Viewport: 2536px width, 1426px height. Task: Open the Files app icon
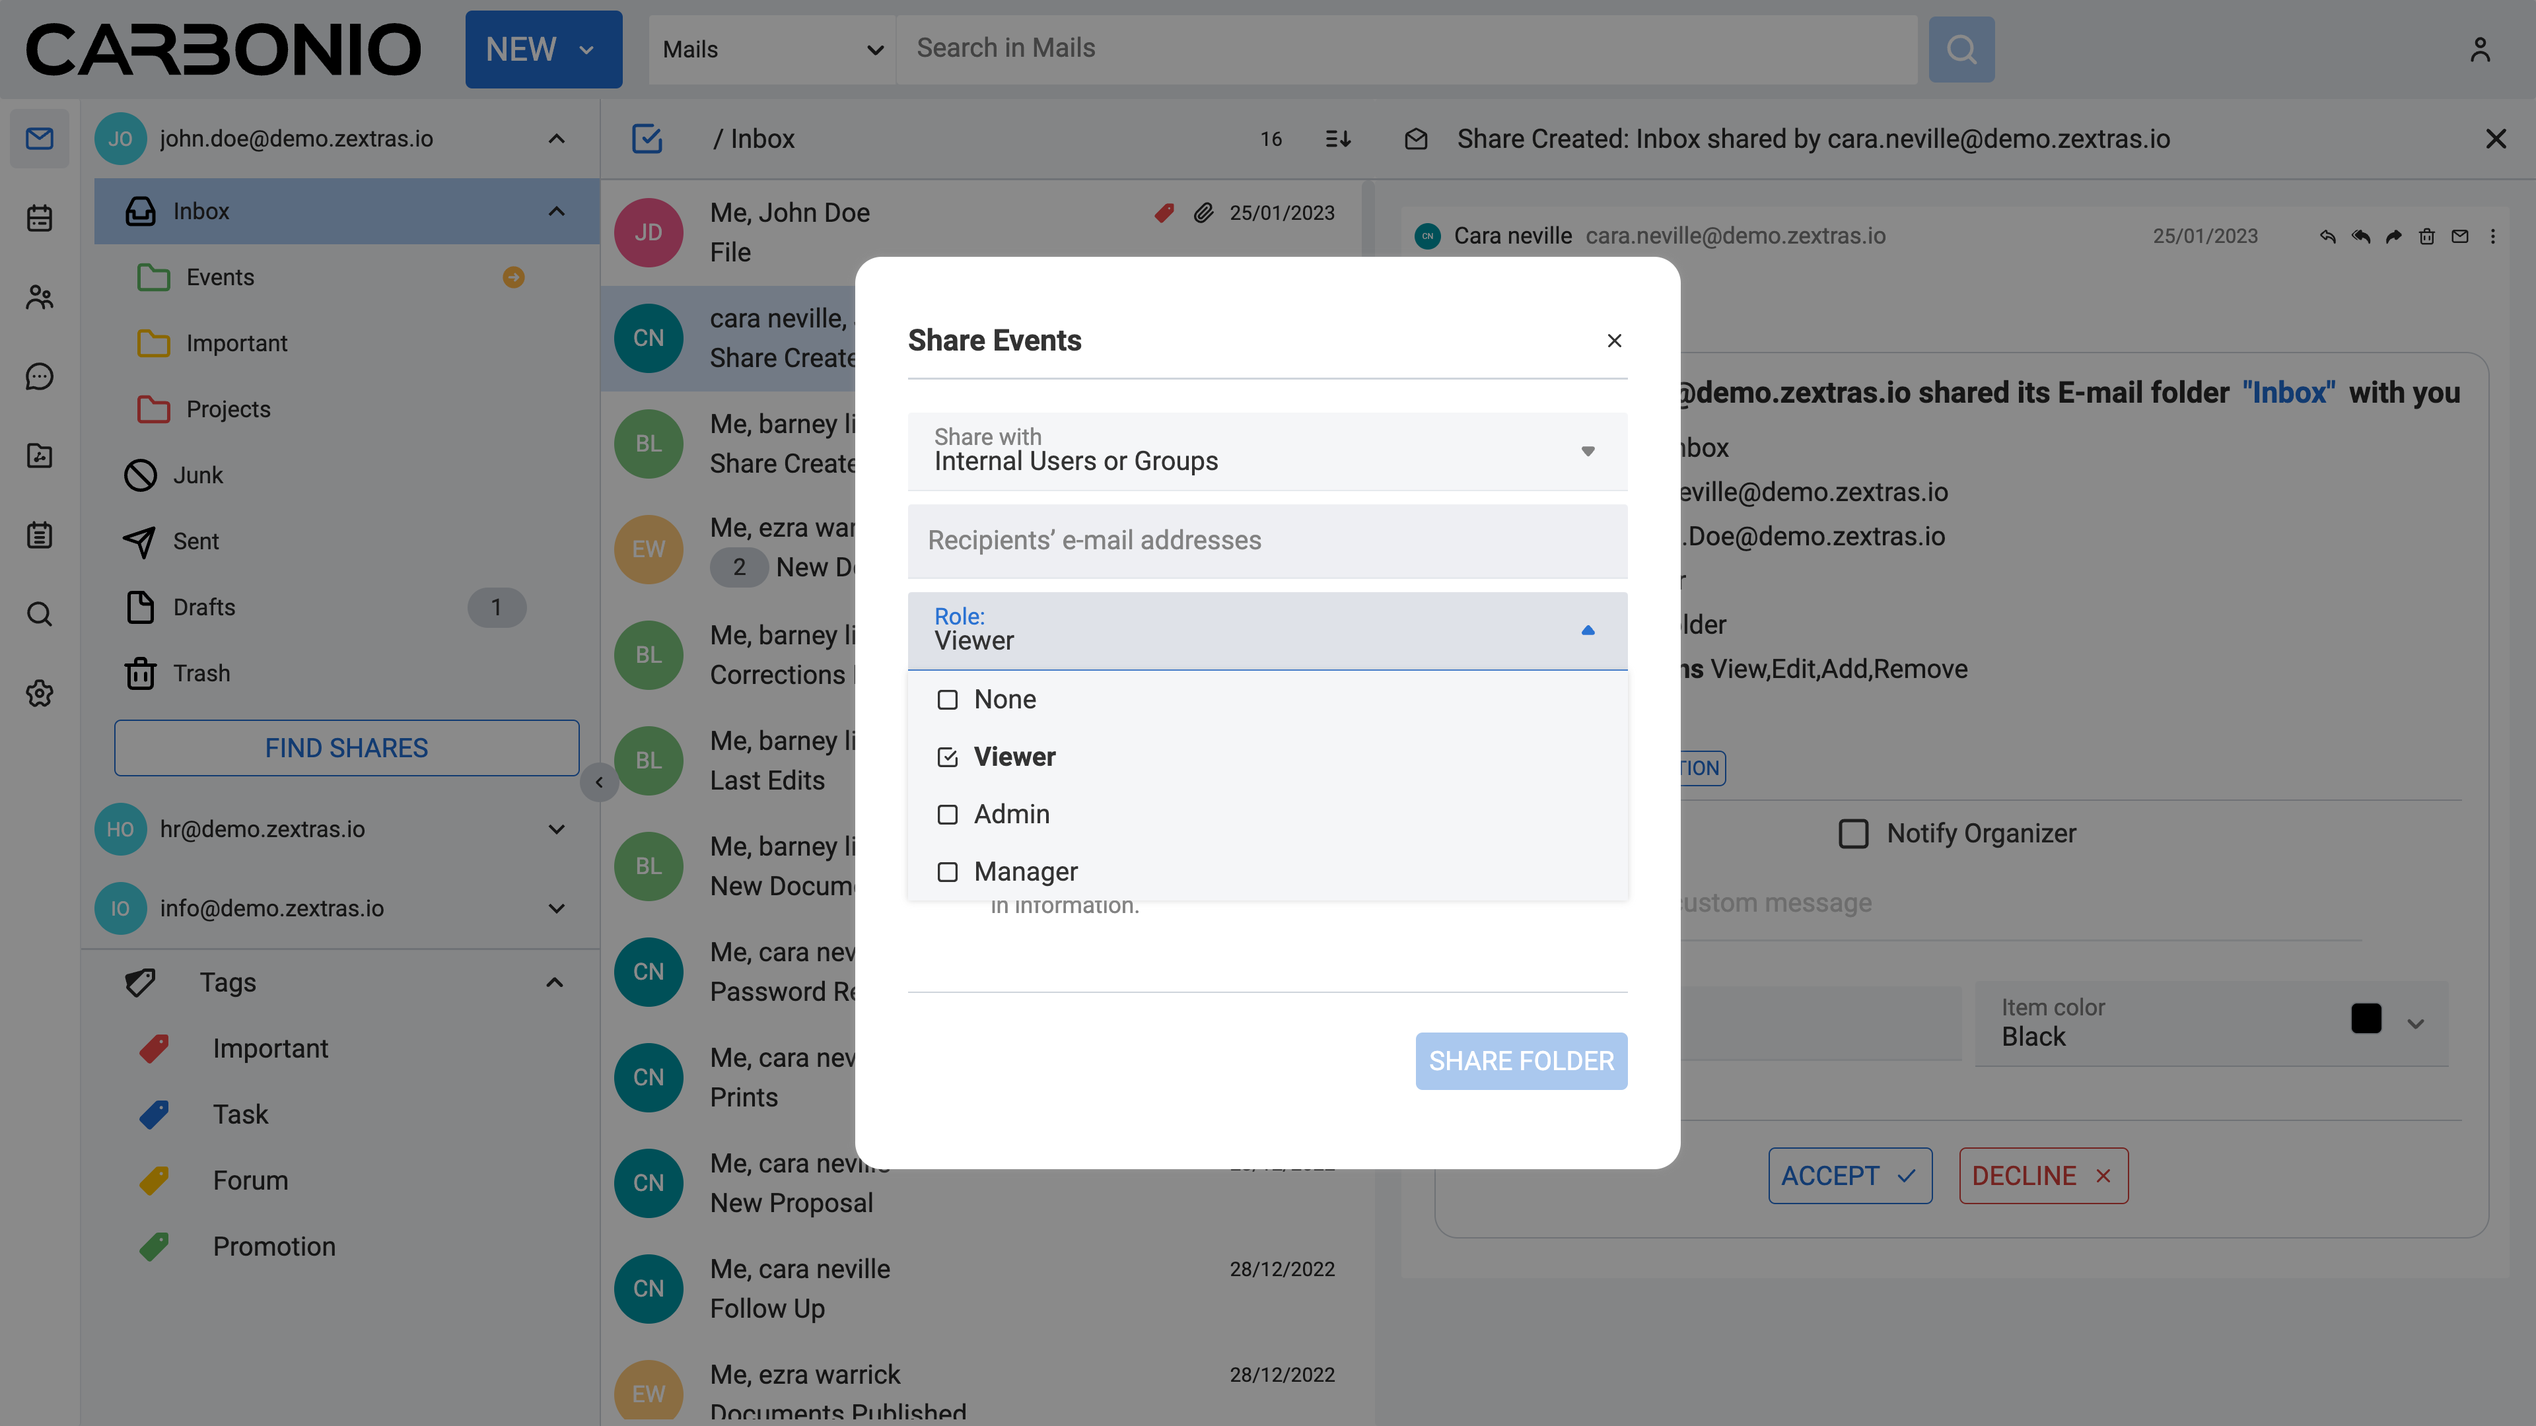40,456
